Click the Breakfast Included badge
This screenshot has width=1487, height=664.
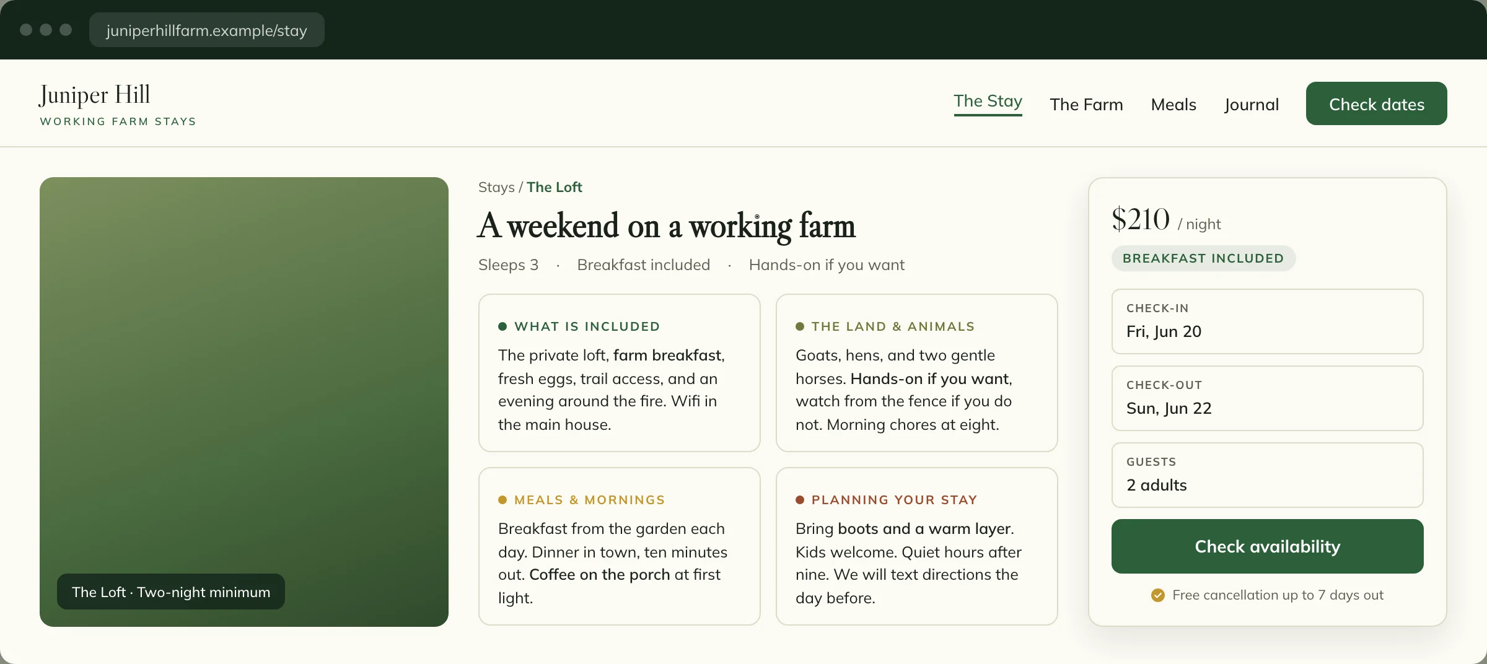(x=1203, y=258)
